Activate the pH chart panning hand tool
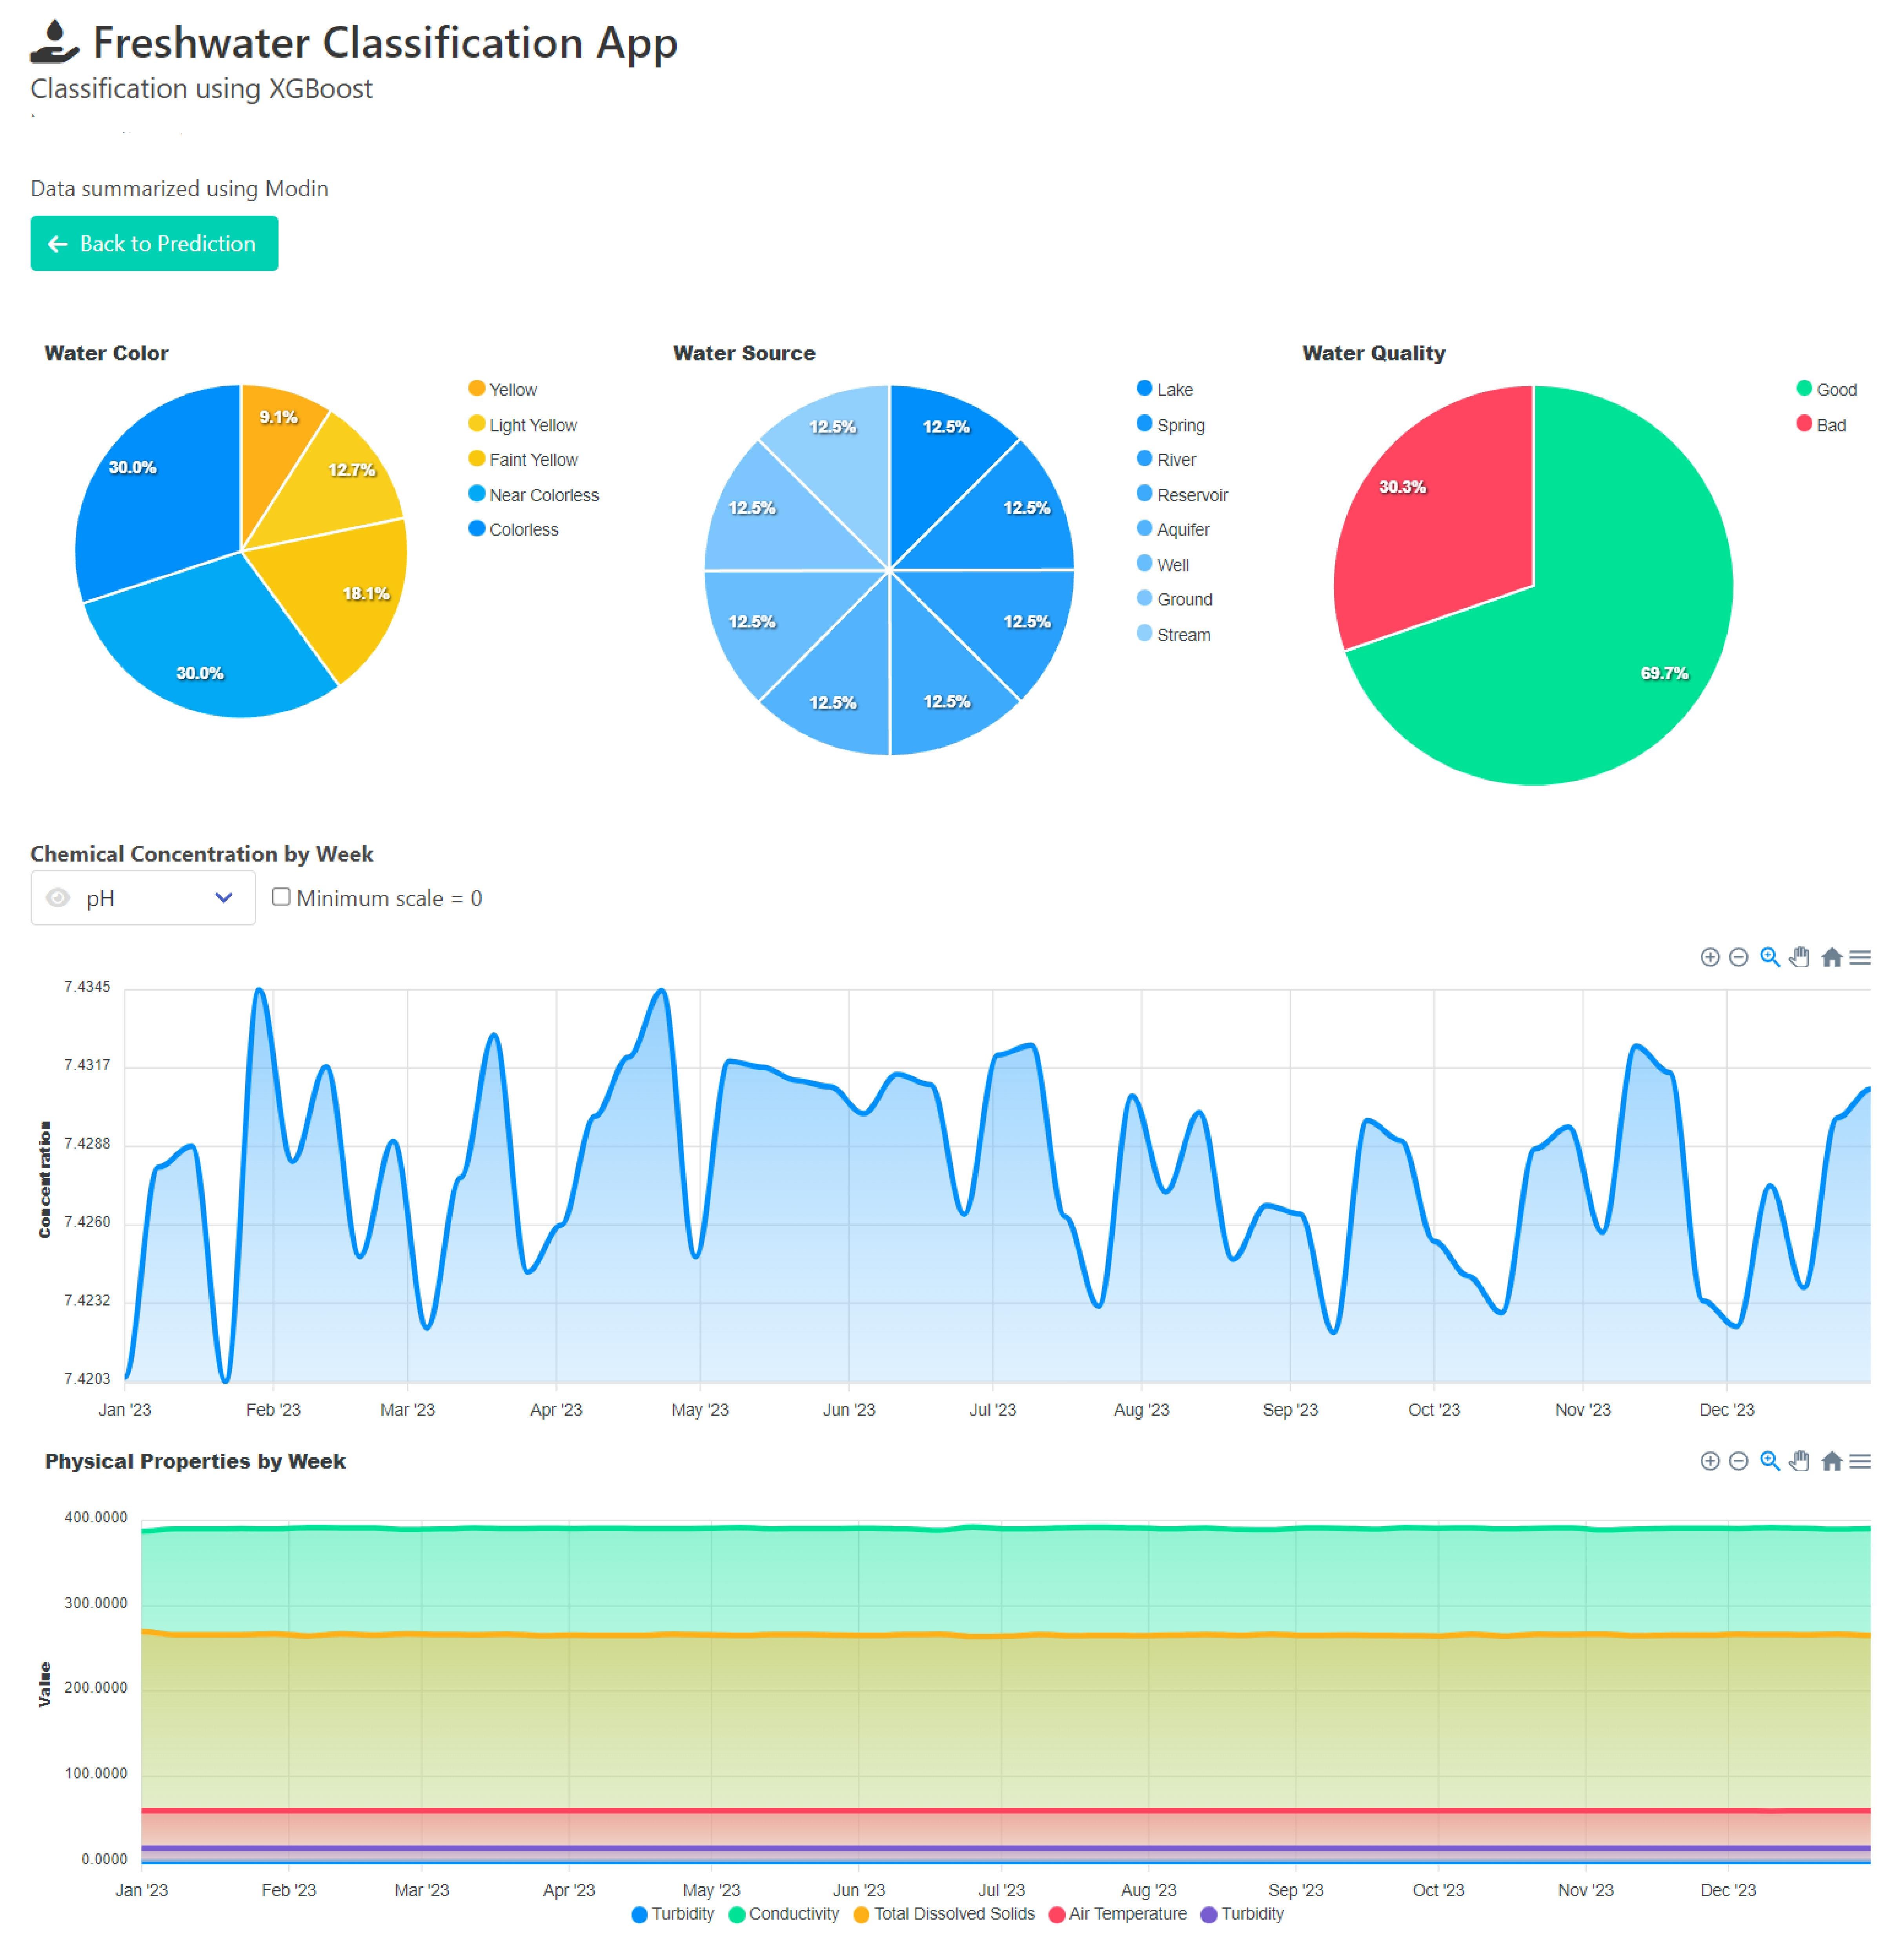 tap(1799, 957)
